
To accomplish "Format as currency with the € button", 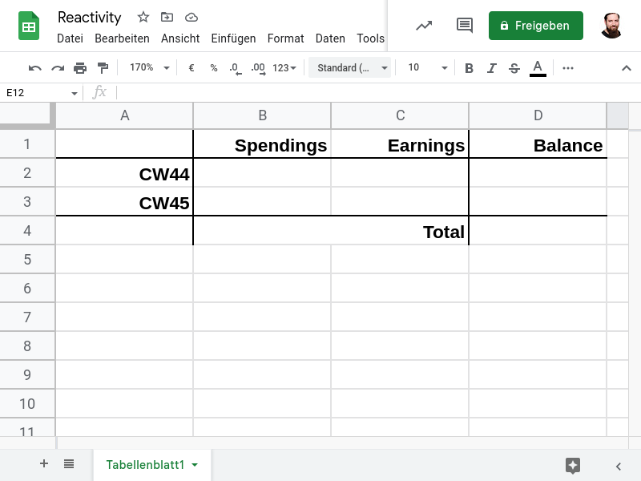I will click(191, 68).
